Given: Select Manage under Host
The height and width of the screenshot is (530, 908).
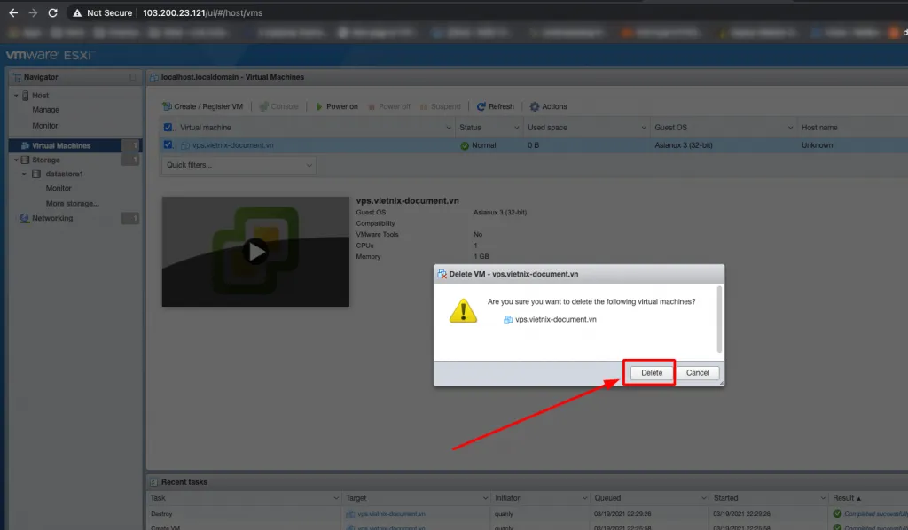Looking at the screenshot, I should click(46, 110).
